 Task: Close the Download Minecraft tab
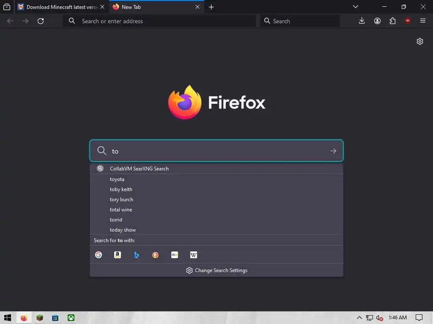point(102,7)
